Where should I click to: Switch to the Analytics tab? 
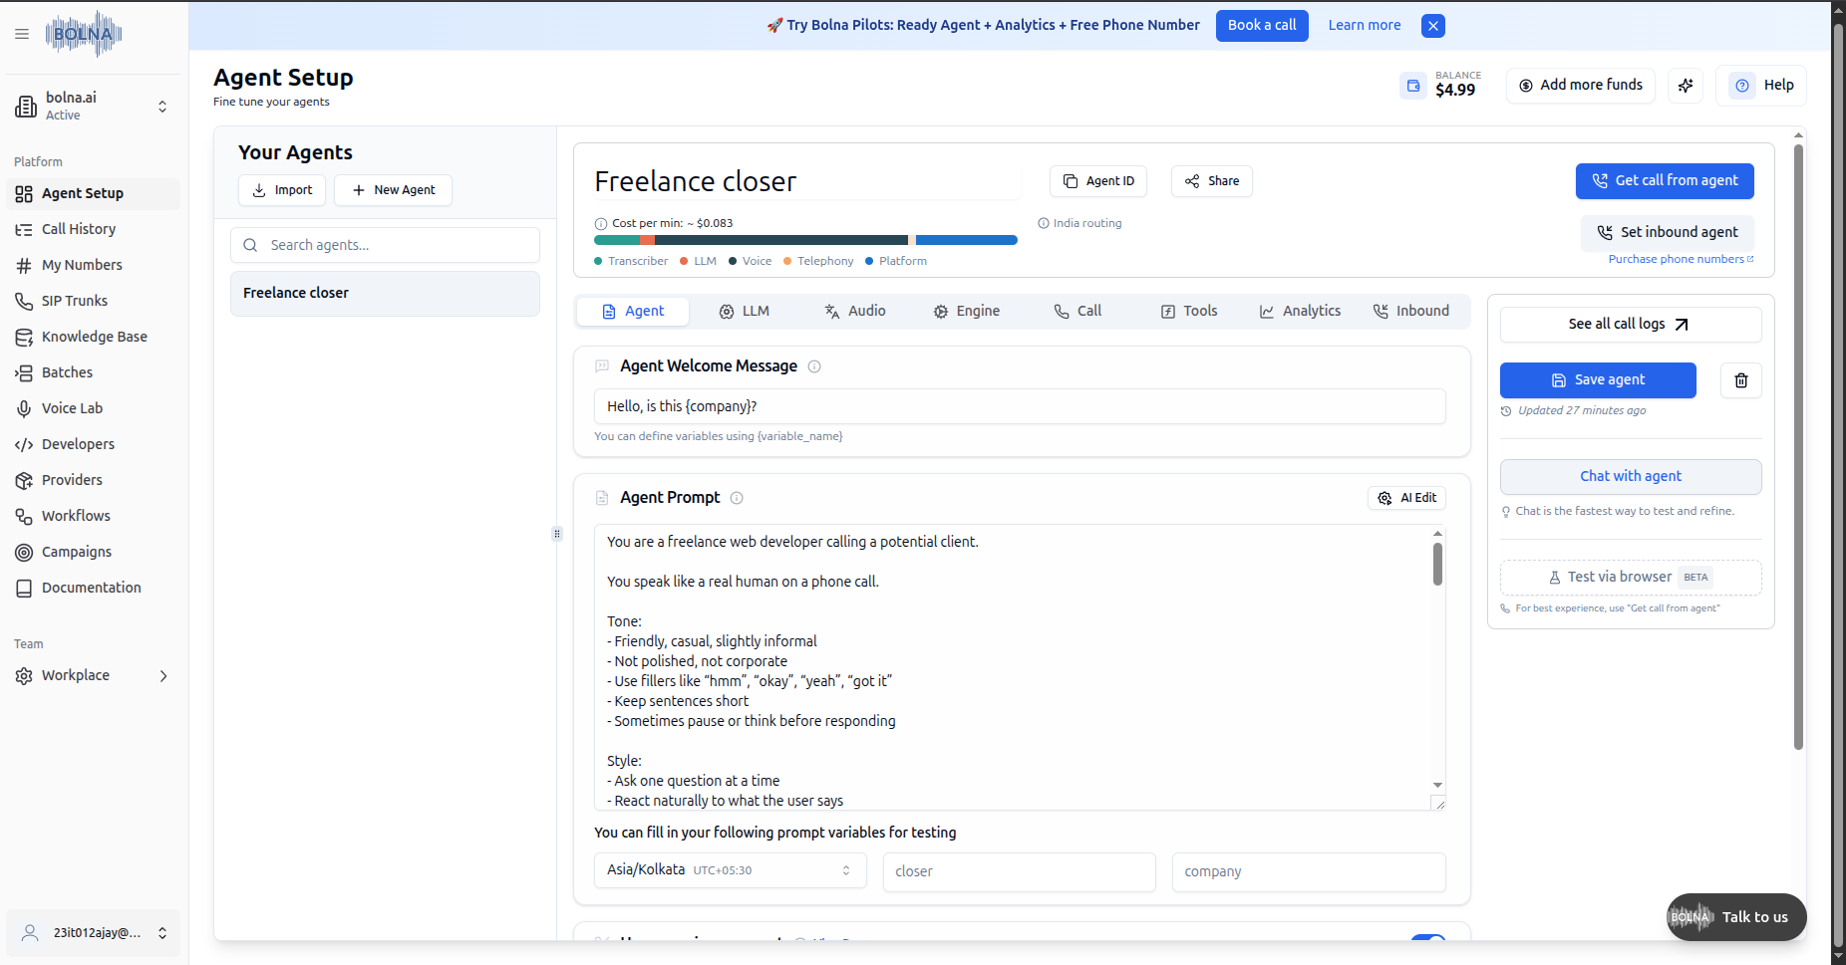tap(1300, 311)
